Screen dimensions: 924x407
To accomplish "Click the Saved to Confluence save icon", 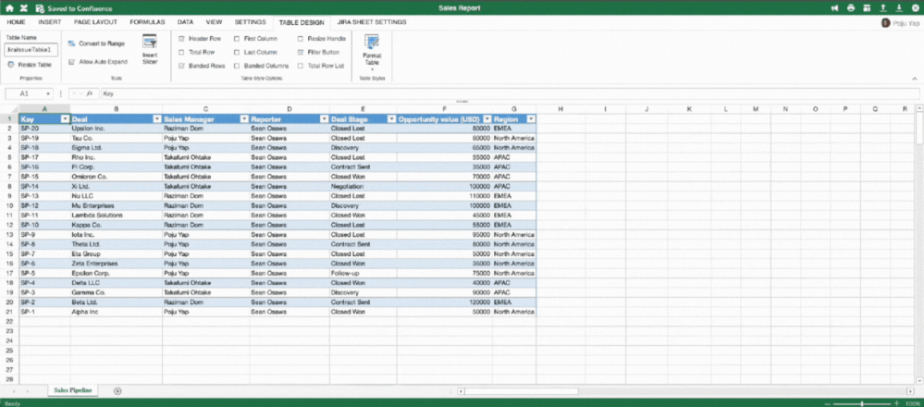I will pos(39,8).
